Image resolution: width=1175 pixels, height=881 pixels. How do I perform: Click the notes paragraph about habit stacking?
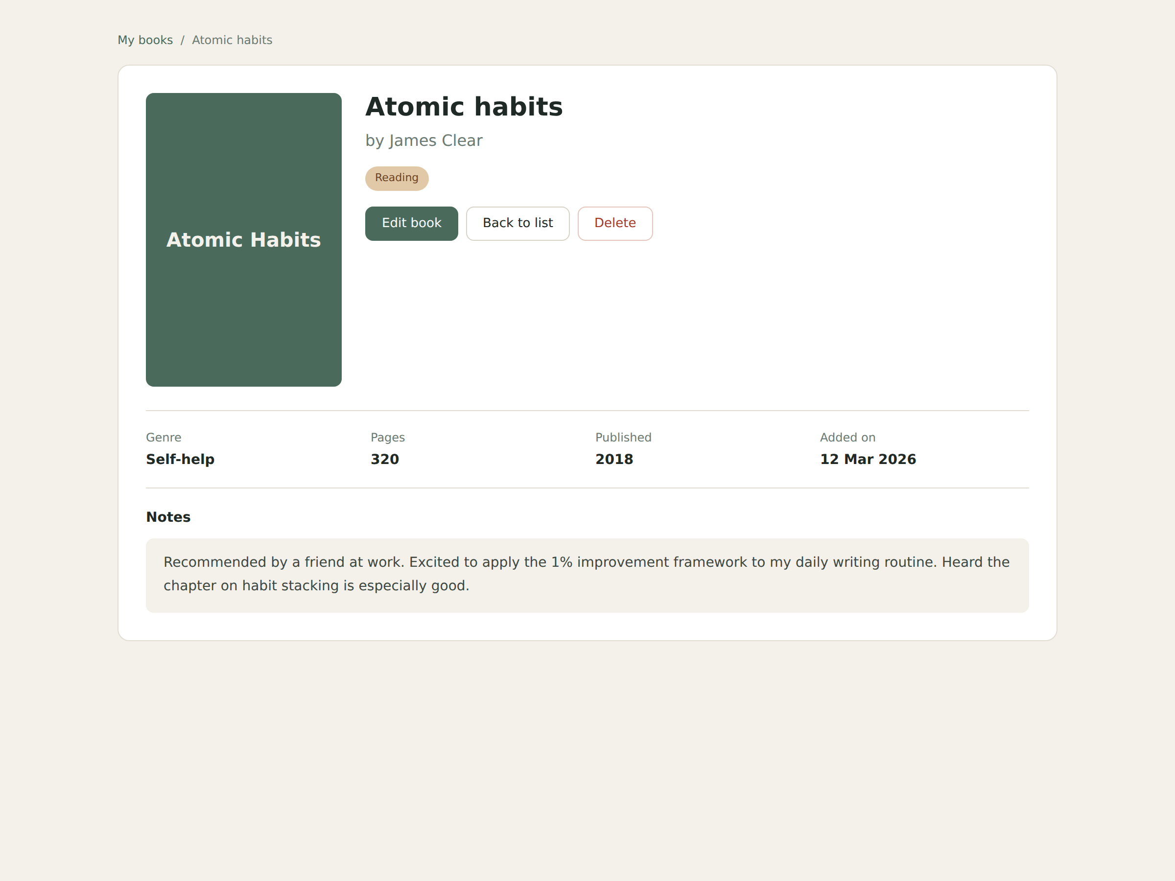click(x=587, y=574)
